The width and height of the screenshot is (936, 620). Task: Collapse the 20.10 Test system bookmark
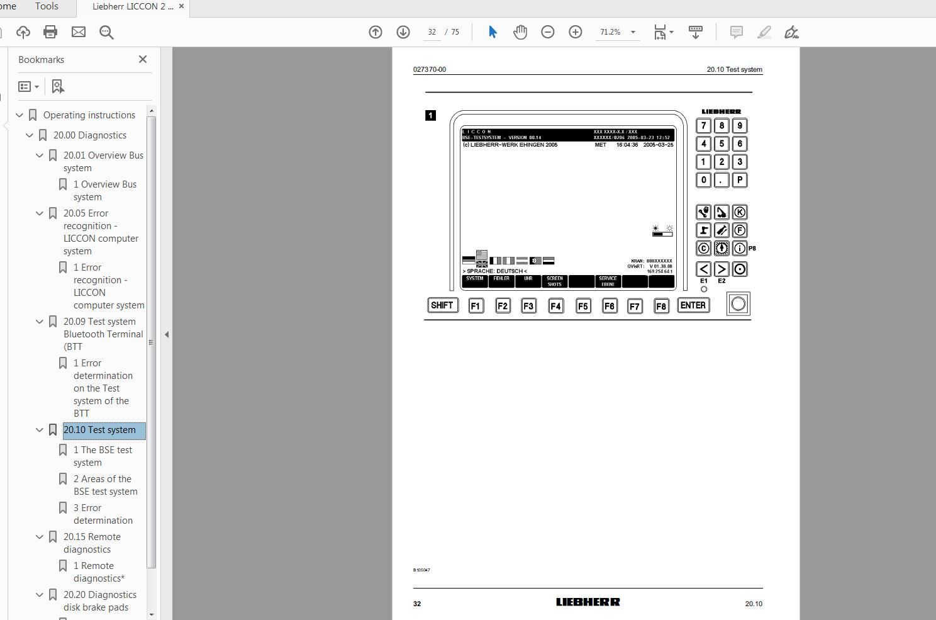click(x=39, y=429)
